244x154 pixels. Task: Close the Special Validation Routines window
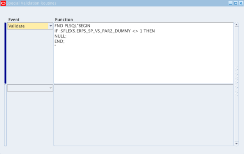(x=241, y=3)
